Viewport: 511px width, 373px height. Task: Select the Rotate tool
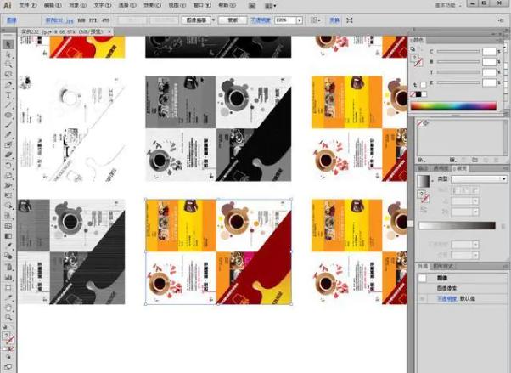tap(8, 165)
